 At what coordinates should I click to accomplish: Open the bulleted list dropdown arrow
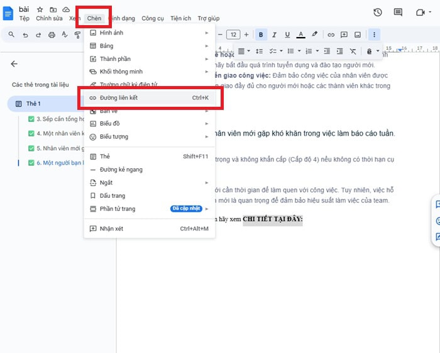click(x=299, y=51)
